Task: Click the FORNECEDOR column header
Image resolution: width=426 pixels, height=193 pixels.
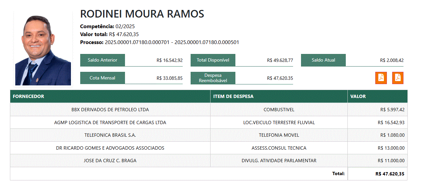Action: click(x=29, y=96)
